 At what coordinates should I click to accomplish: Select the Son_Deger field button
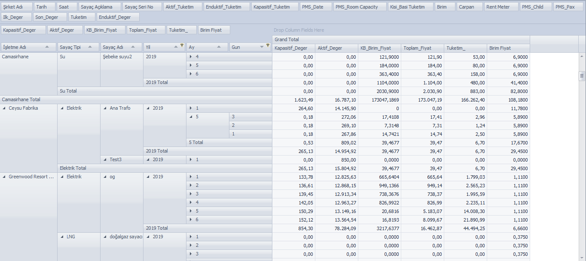pyautogui.click(x=50, y=17)
